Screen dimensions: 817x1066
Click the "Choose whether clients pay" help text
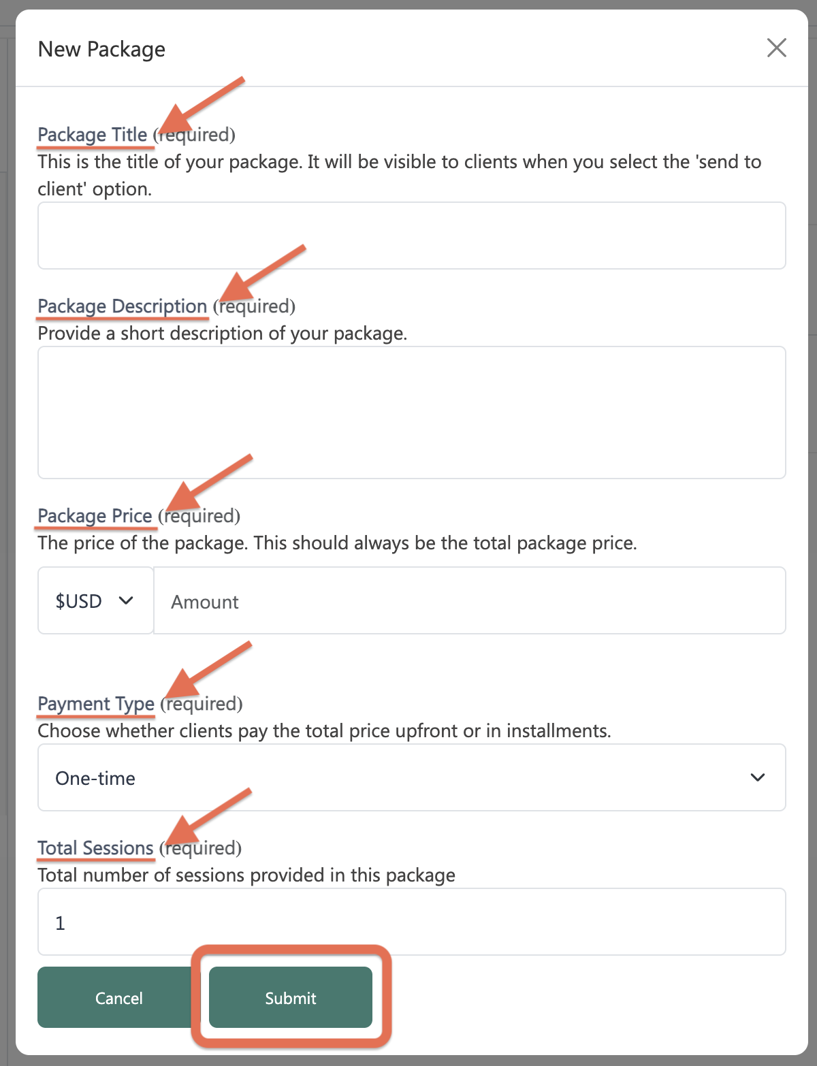pyautogui.click(x=325, y=731)
